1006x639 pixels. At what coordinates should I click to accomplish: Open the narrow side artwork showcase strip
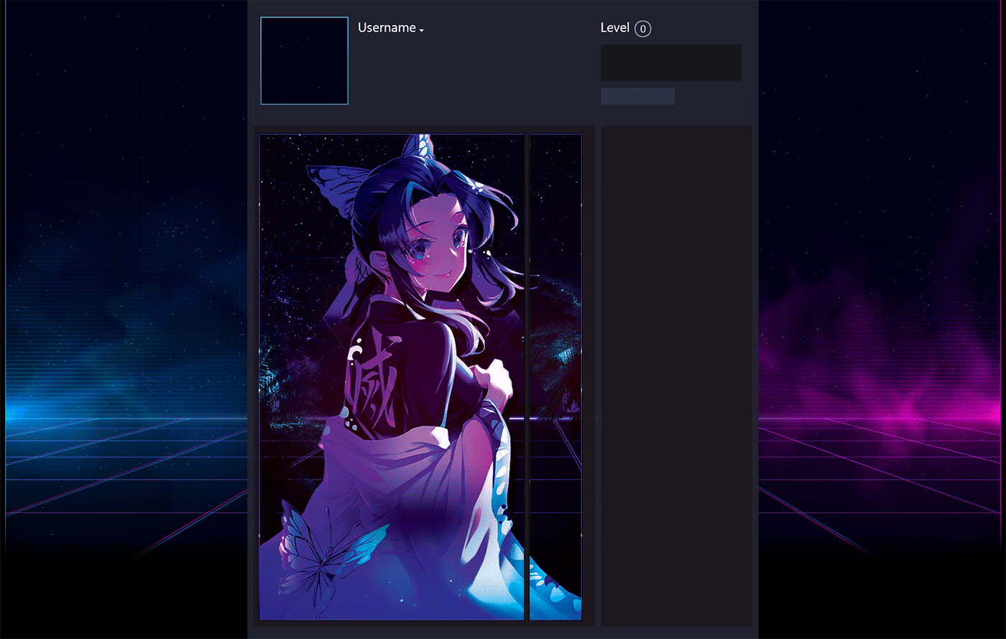tap(555, 377)
